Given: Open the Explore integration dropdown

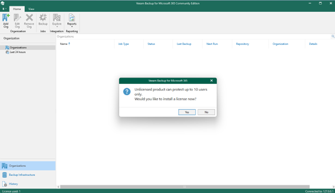Looking at the screenshot, I should pyautogui.click(x=57, y=21).
